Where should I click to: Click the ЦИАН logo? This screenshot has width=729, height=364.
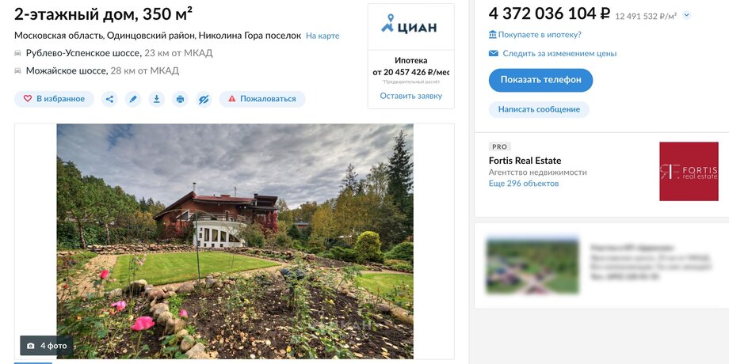tap(410, 26)
